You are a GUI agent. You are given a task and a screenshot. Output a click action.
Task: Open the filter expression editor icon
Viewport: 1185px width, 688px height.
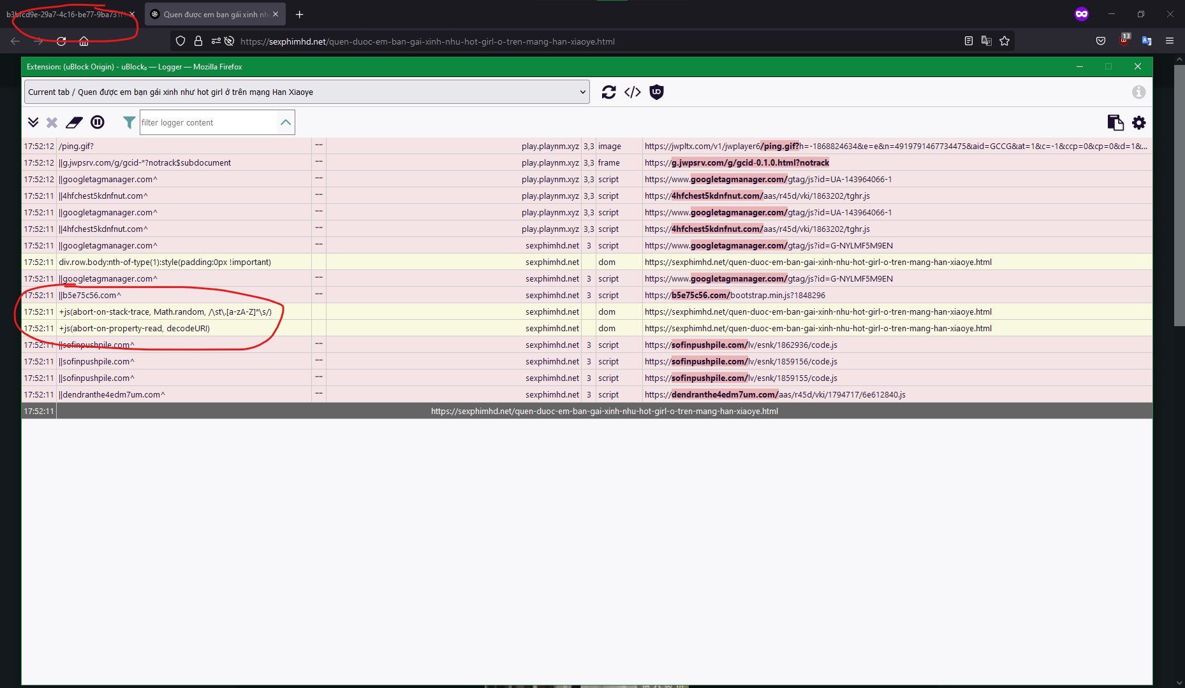(633, 92)
